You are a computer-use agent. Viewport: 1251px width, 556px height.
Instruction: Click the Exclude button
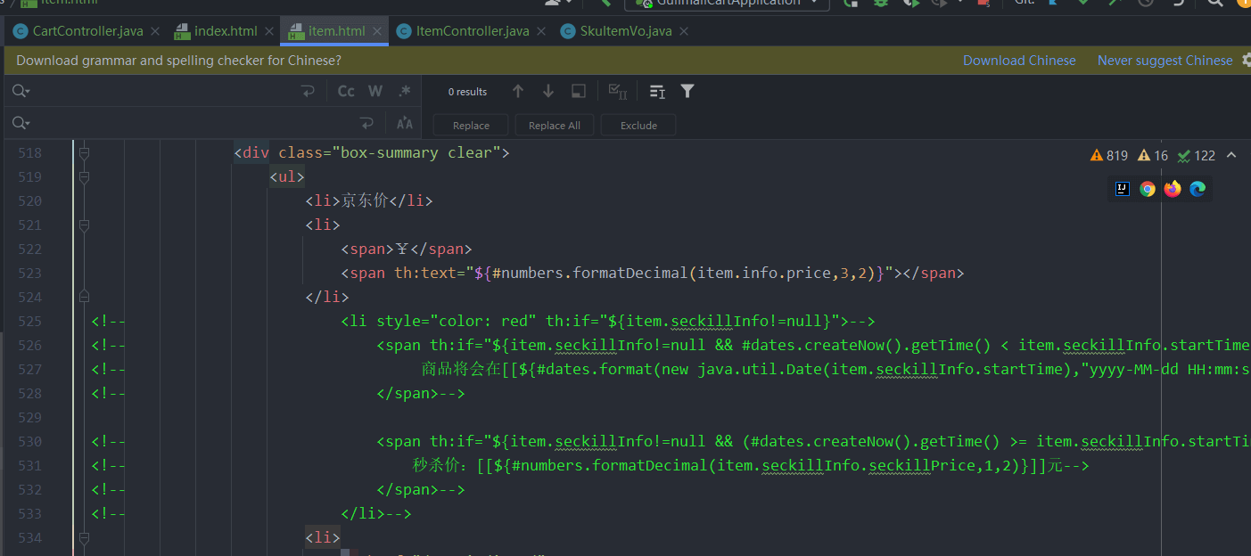638,125
